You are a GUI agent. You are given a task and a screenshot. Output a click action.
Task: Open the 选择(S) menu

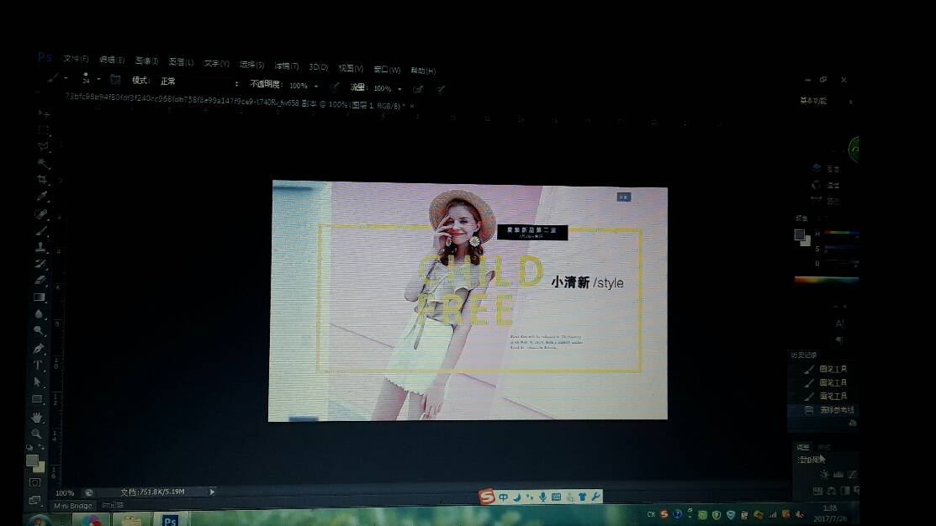[x=252, y=65]
